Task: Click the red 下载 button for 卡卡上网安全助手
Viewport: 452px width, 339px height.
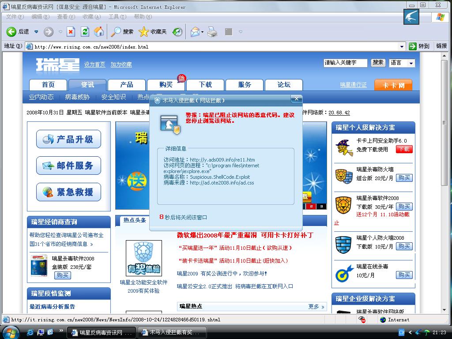Action: tap(404, 149)
